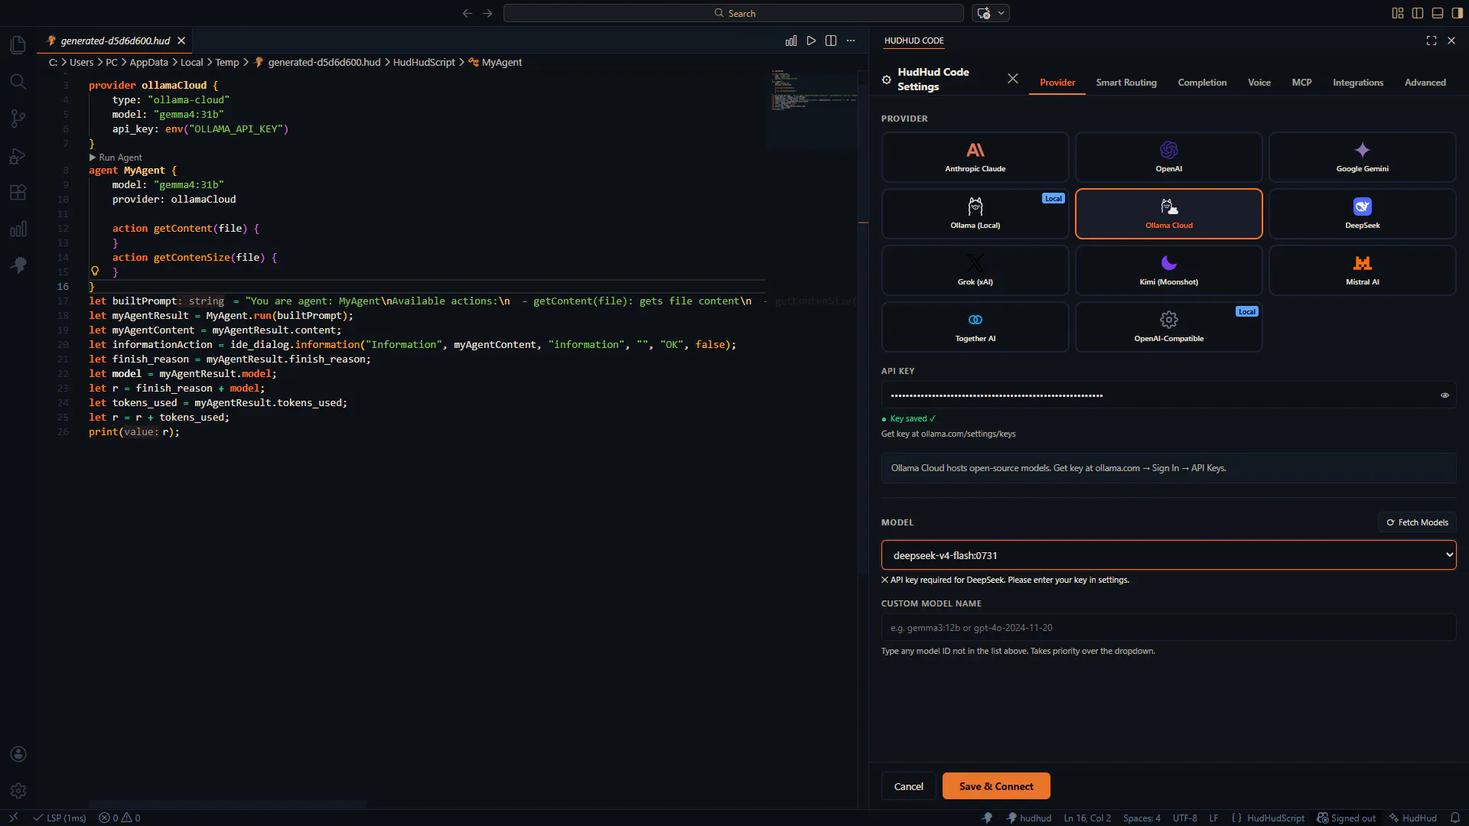The image size is (1469, 826).
Task: Split the editor to the right
Action: click(831, 41)
